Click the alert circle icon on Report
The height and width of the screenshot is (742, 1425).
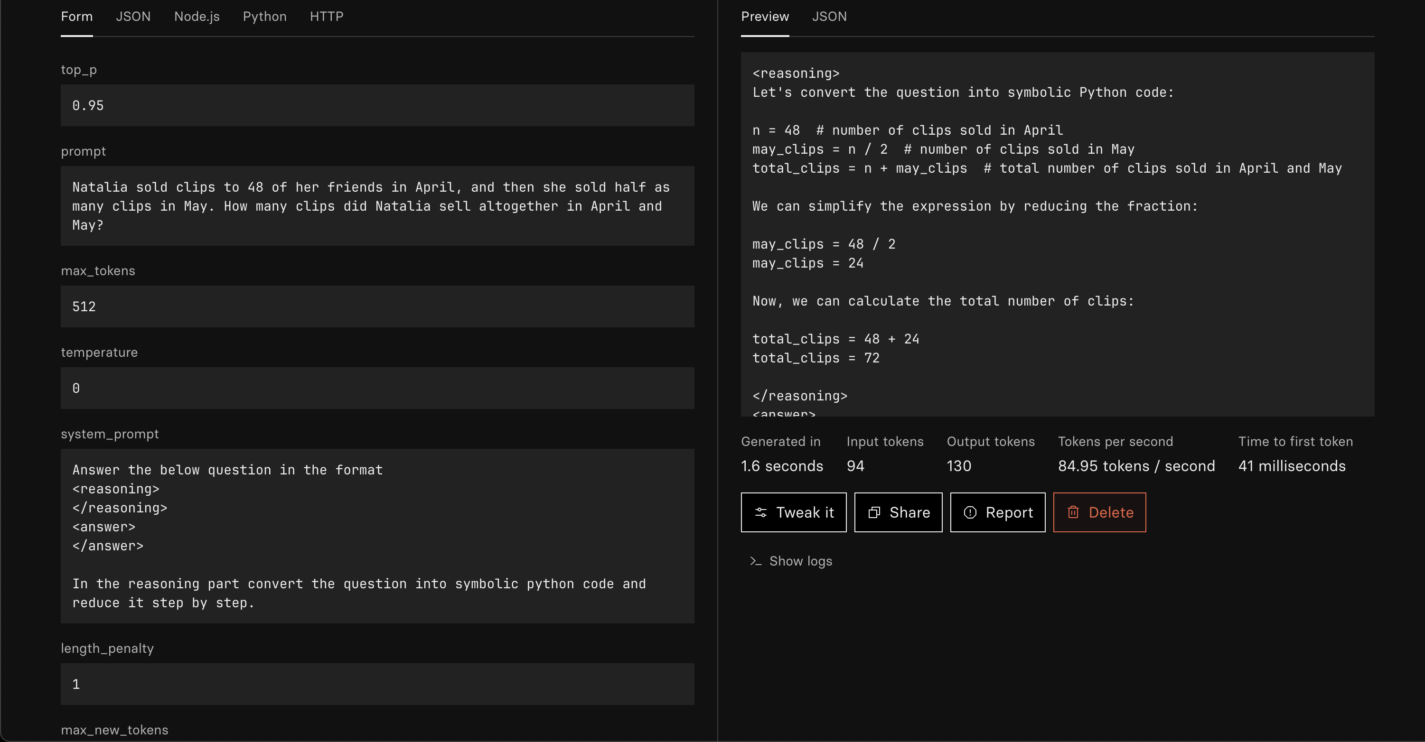coord(970,512)
